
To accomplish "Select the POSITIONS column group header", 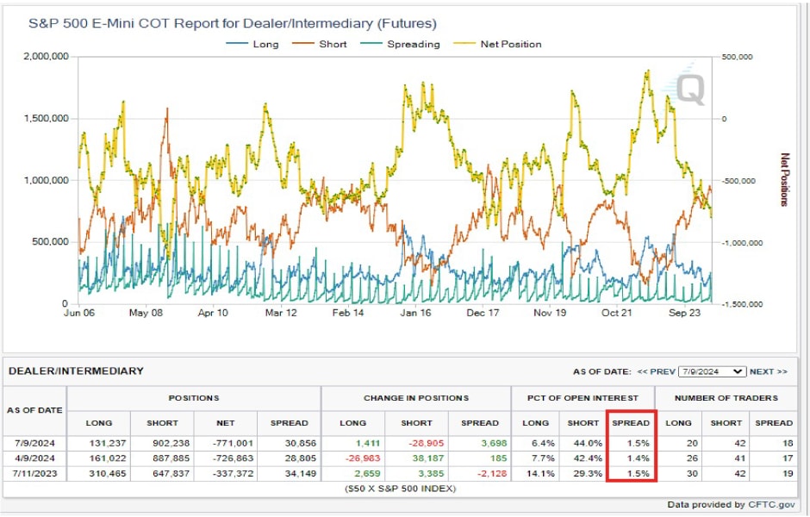I will [194, 398].
